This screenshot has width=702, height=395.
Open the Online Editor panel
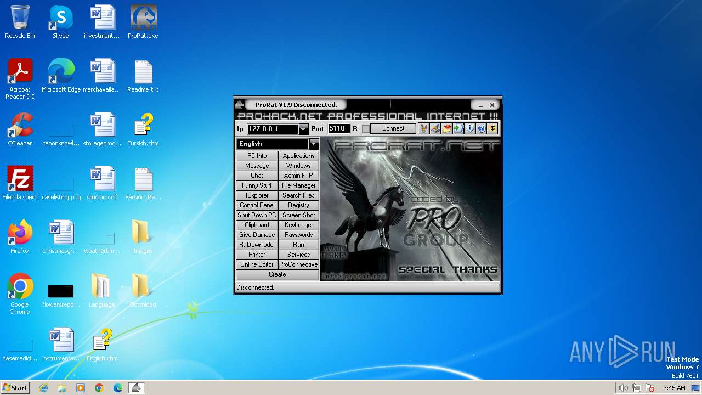pyautogui.click(x=257, y=264)
